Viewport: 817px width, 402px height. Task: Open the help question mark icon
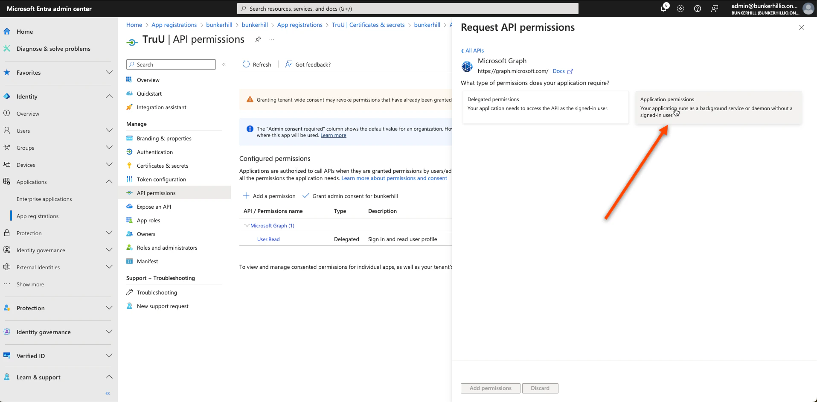click(698, 9)
